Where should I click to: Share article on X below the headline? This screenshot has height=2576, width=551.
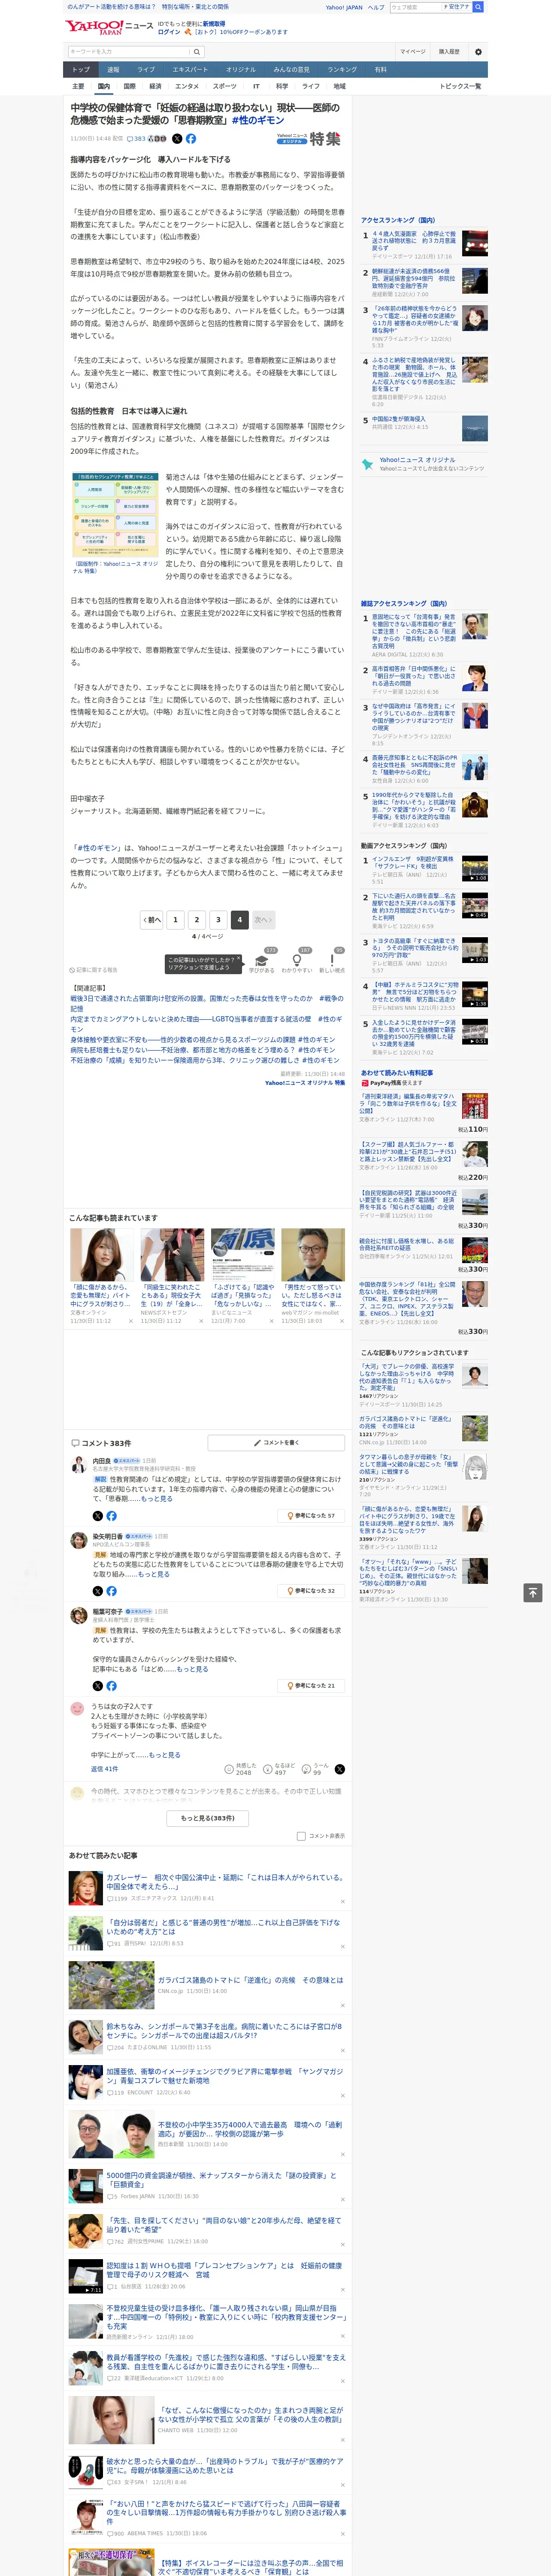(177, 139)
